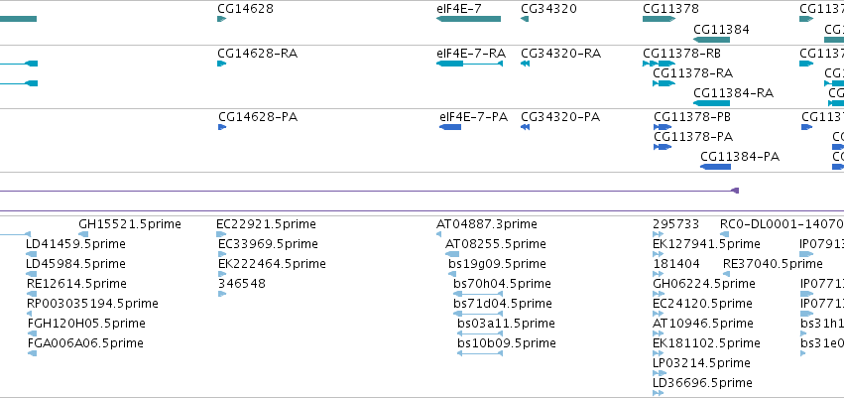Click the CG11384 gene feature bar

pos(711,40)
